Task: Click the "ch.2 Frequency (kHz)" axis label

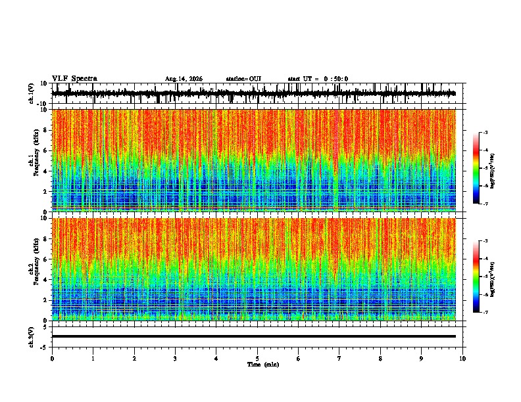Action: [34, 261]
